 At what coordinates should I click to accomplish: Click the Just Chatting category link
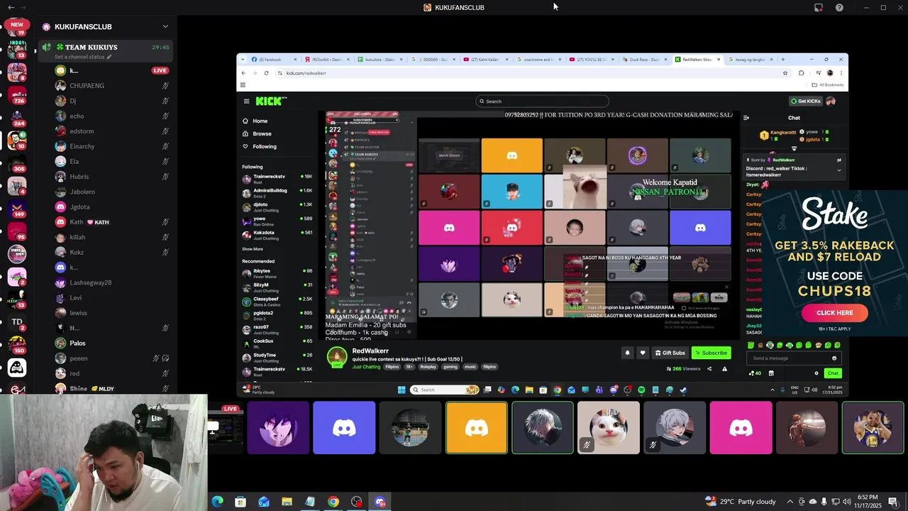[366, 367]
